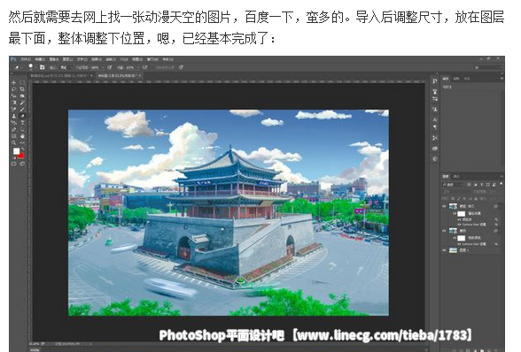Select the Hand tool
The height and width of the screenshot is (352, 521).
click(22, 136)
